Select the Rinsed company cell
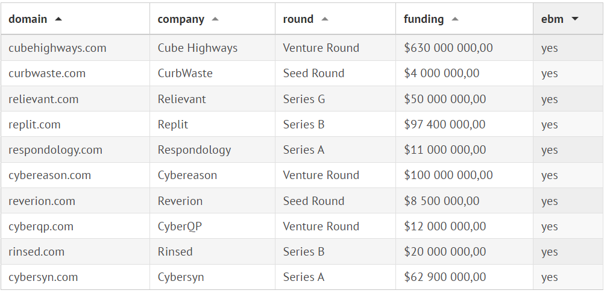Image resolution: width=607 pixels, height=293 pixels. click(175, 252)
